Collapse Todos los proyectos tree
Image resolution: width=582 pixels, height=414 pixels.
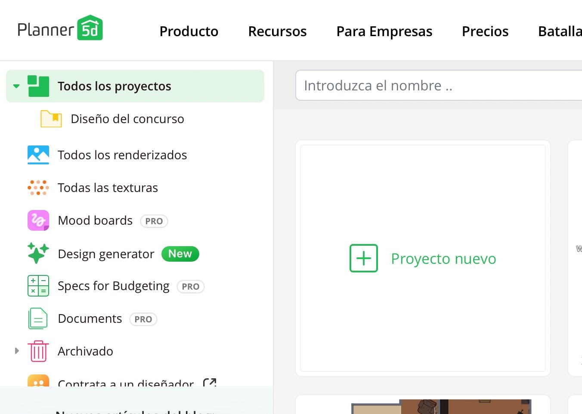(16, 86)
